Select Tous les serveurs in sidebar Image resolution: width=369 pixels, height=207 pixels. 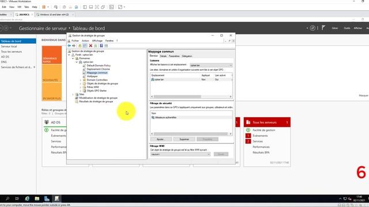(12, 52)
